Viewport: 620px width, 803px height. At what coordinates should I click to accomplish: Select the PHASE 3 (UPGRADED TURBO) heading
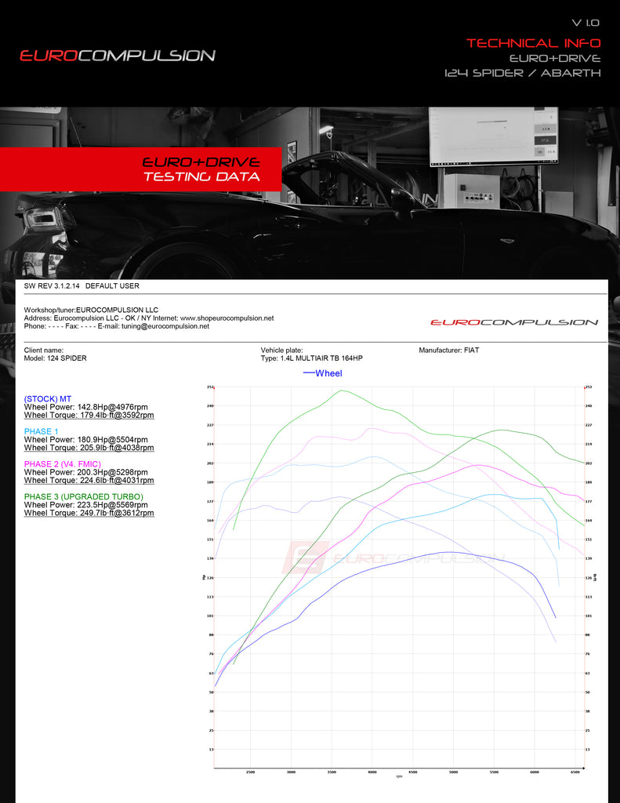tap(84, 496)
